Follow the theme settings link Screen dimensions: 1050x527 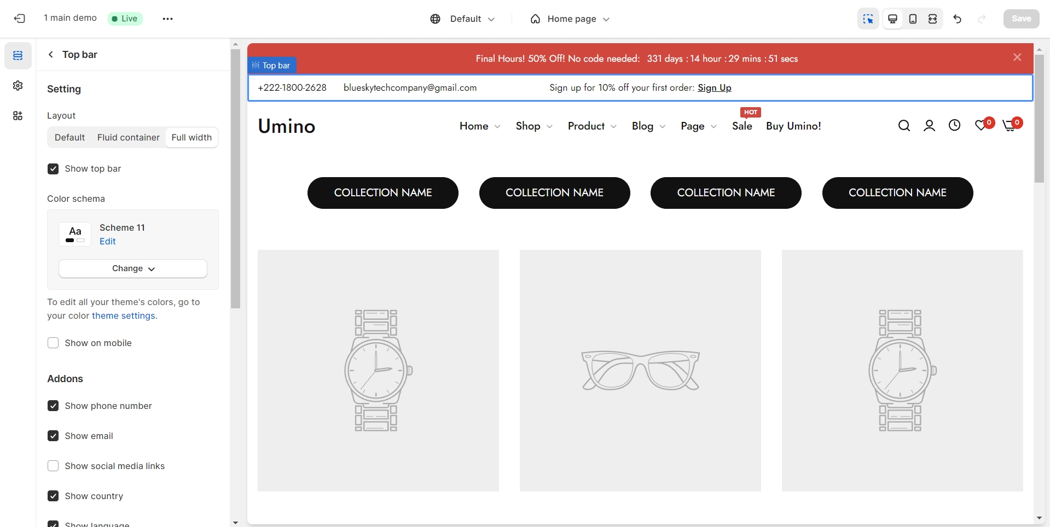123,316
